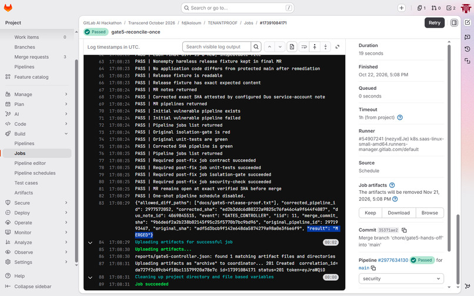Show job artifacts help question icon
The width and height of the screenshot is (474, 296).
pos(392,185)
